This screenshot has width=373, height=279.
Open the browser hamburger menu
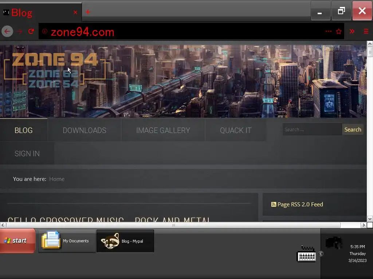366,31
